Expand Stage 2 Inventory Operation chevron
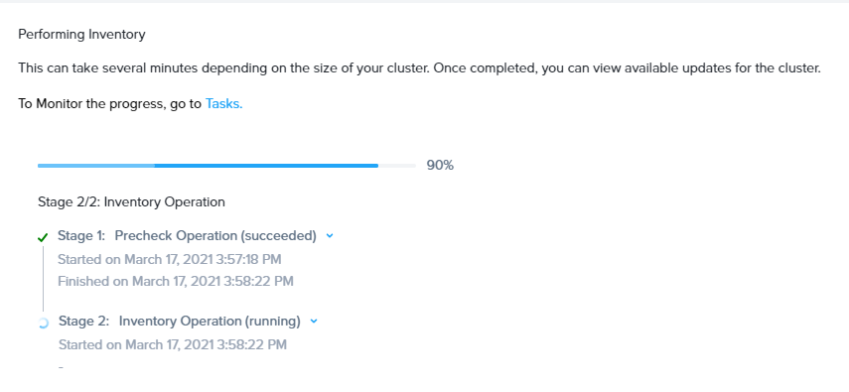Screen dimensions: 849x392 [x=314, y=322]
